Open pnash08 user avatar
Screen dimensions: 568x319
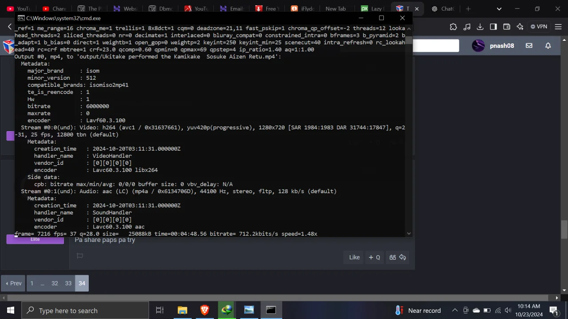[x=478, y=46]
